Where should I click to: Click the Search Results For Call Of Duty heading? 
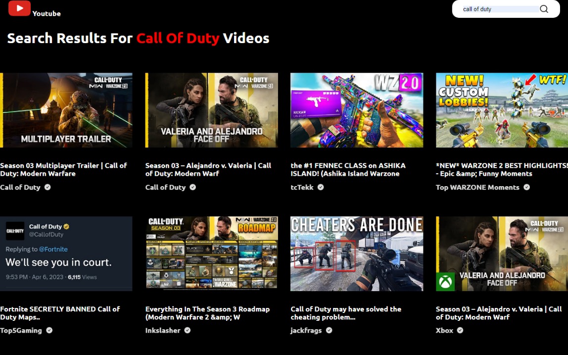138,39
